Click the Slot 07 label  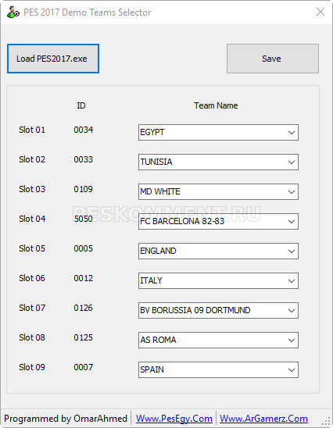pos(32,308)
